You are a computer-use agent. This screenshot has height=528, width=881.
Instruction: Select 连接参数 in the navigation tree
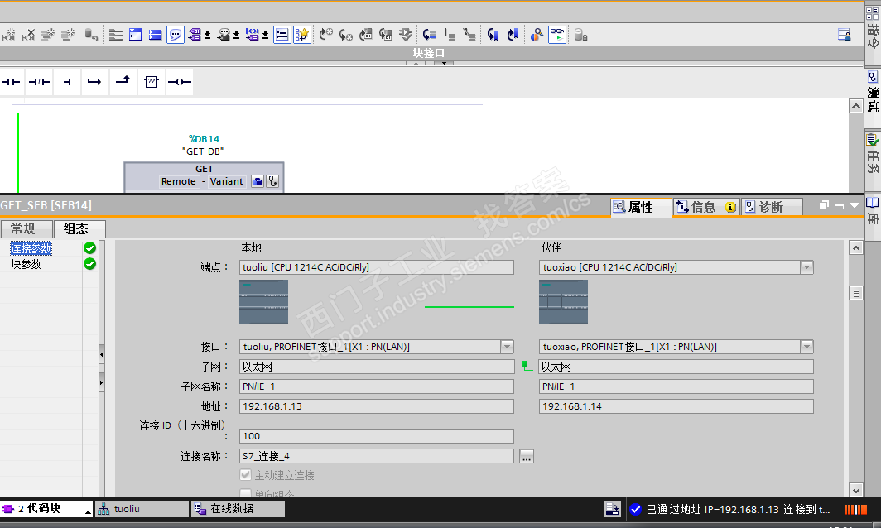(31, 248)
